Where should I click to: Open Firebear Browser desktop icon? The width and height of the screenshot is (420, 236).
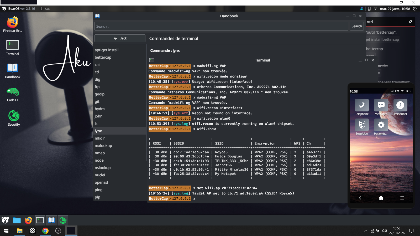(x=12, y=23)
